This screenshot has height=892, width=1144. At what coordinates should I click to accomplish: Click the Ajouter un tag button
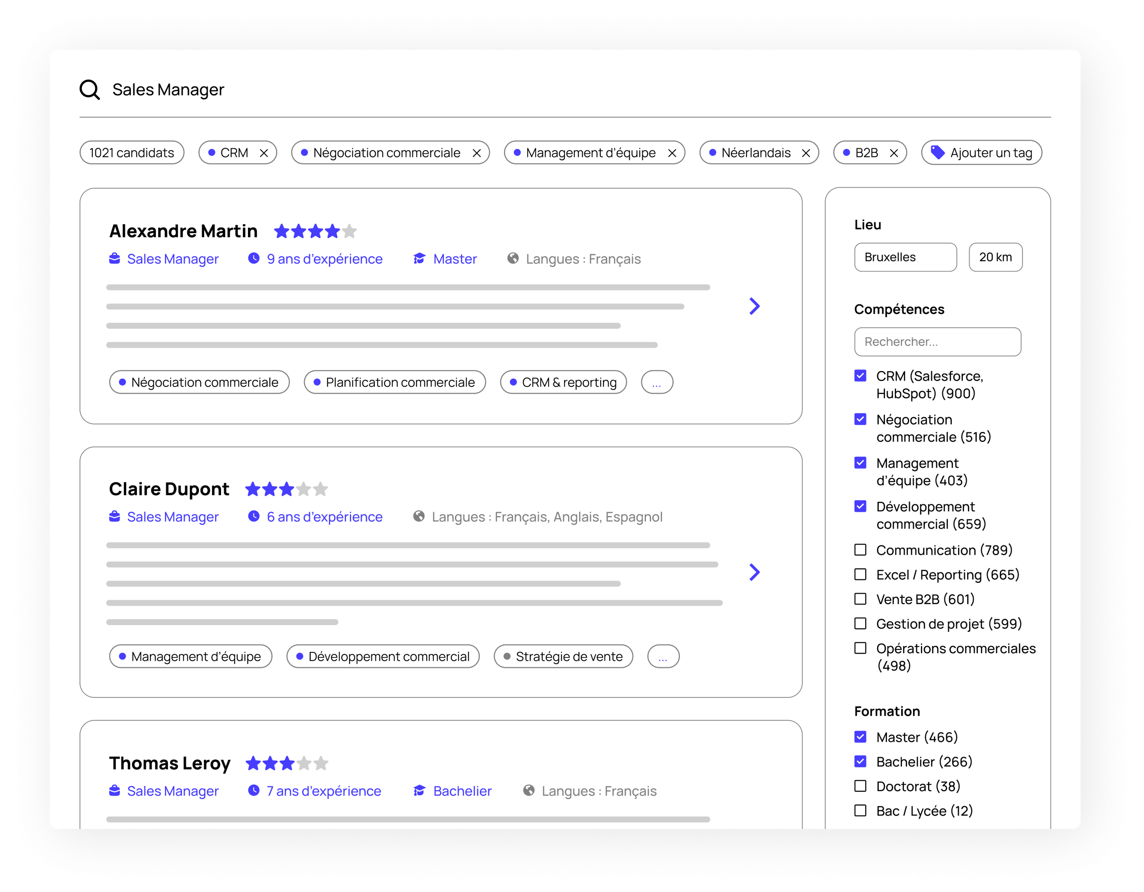982,153
